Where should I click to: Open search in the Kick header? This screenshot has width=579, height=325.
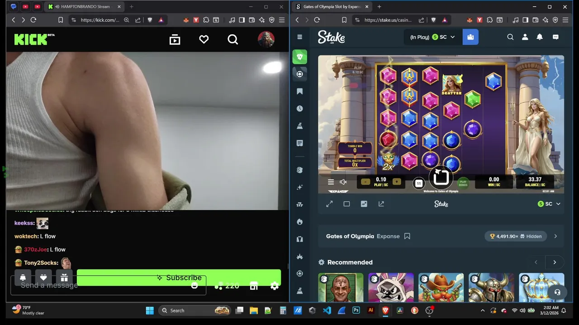click(x=233, y=40)
